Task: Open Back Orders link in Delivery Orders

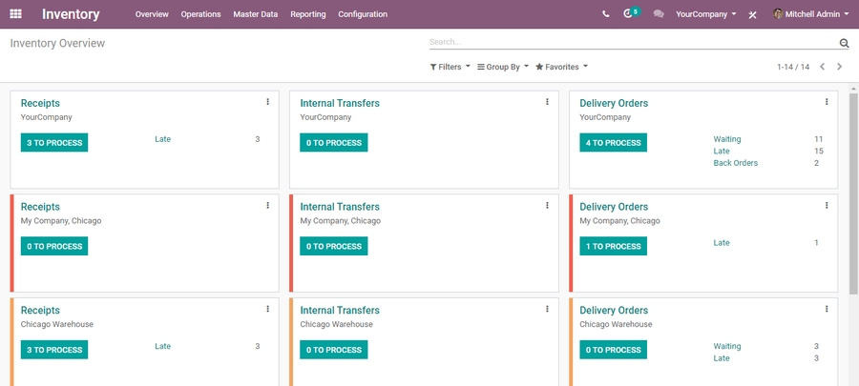Action: (x=735, y=163)
